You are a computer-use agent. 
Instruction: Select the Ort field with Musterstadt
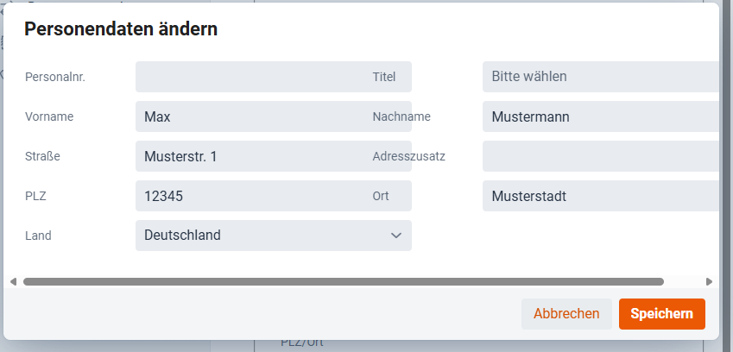[x=600, y=196]
